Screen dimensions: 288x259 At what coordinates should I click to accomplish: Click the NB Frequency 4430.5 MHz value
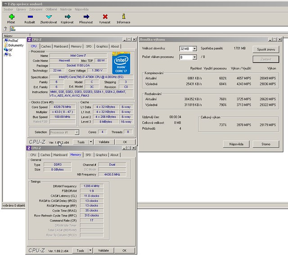(x=112, y=174)
